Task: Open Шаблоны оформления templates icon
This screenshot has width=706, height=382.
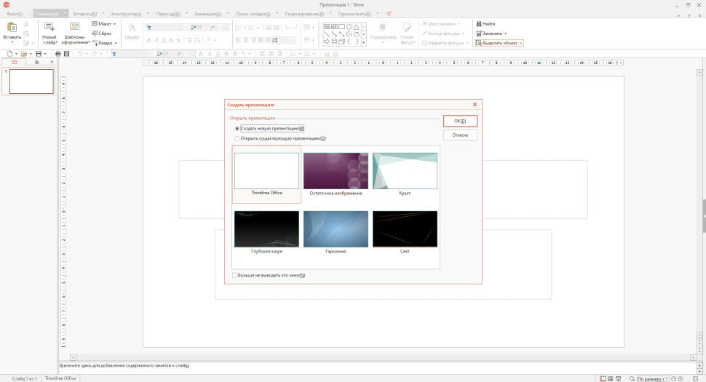Action: pyautogui.click(x=75, y=27)
